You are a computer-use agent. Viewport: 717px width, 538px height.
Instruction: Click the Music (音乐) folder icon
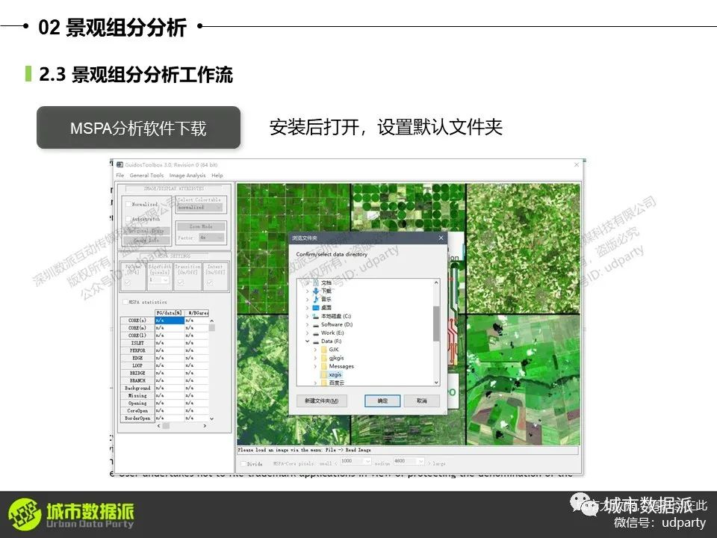[x=316, y=300]
